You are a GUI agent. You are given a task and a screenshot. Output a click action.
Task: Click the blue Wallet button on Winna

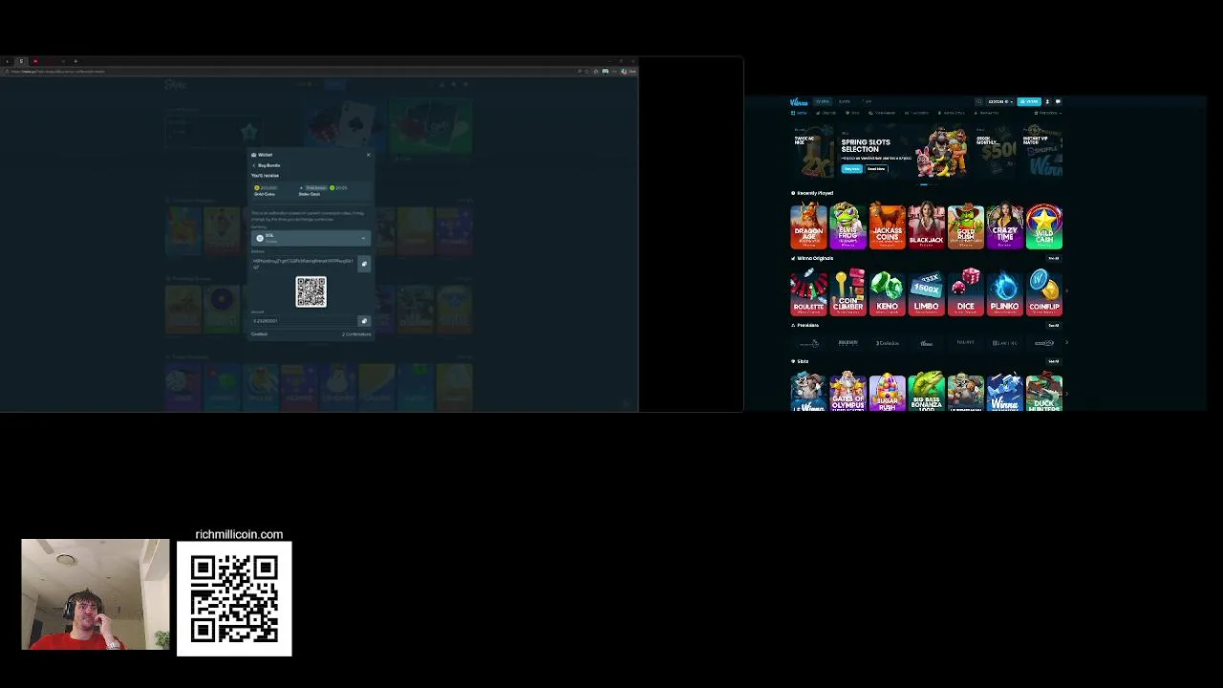(x=1029, y=101)
